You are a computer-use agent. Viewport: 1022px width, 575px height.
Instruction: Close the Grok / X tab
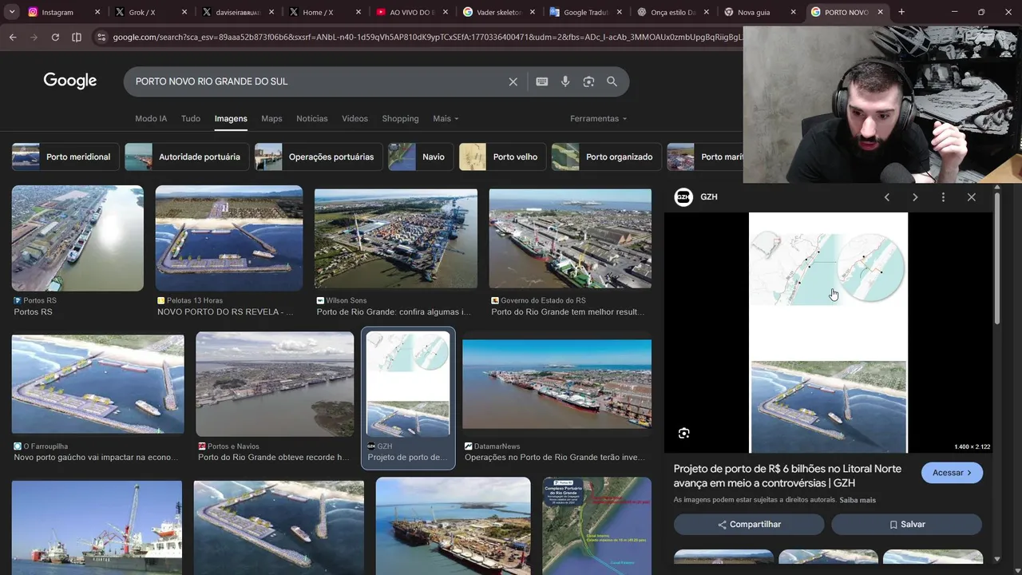click(x=184, y=12)
